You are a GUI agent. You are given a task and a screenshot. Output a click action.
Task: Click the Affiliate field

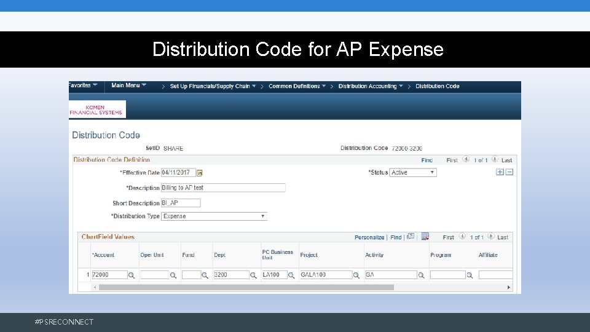coord(495,275)
